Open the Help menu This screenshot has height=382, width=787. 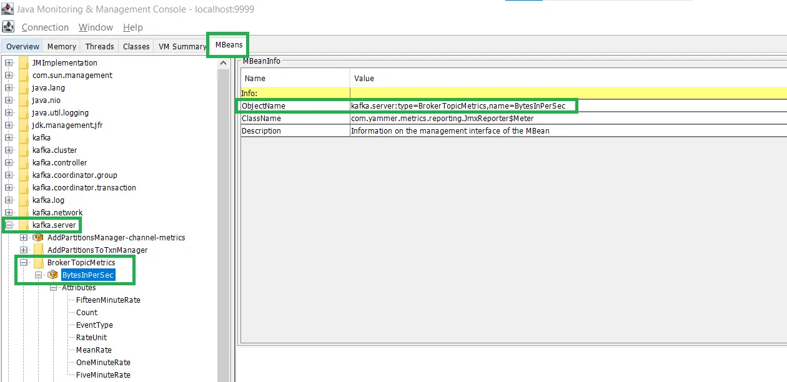133,27
